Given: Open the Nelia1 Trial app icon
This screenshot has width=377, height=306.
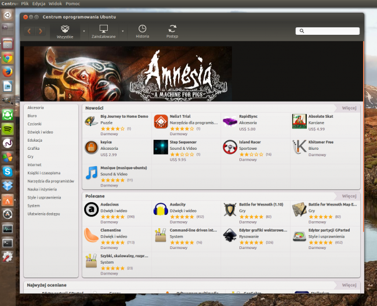Looking at the screenshot, I should tap(161, 121).
